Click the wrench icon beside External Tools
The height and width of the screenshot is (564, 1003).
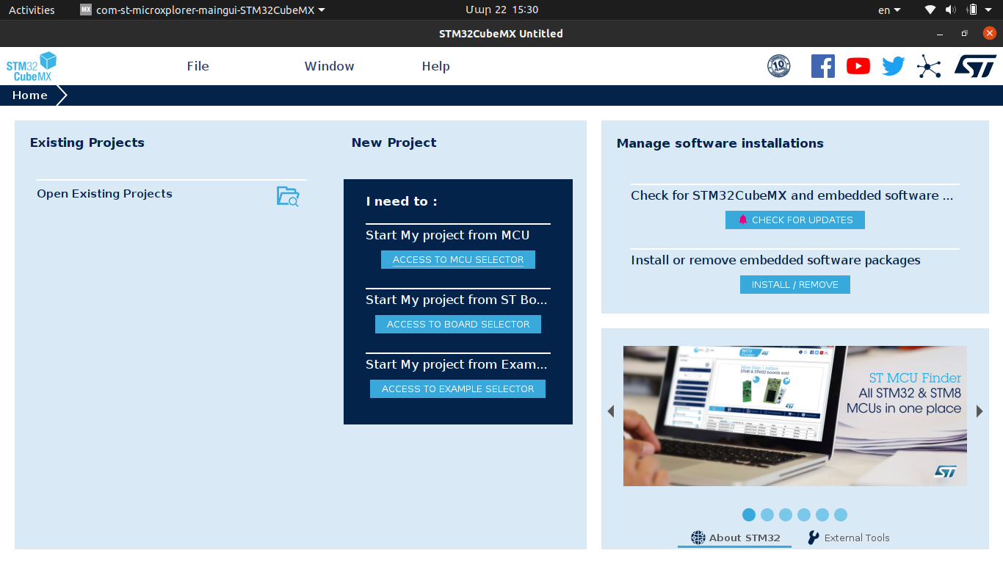814,538
